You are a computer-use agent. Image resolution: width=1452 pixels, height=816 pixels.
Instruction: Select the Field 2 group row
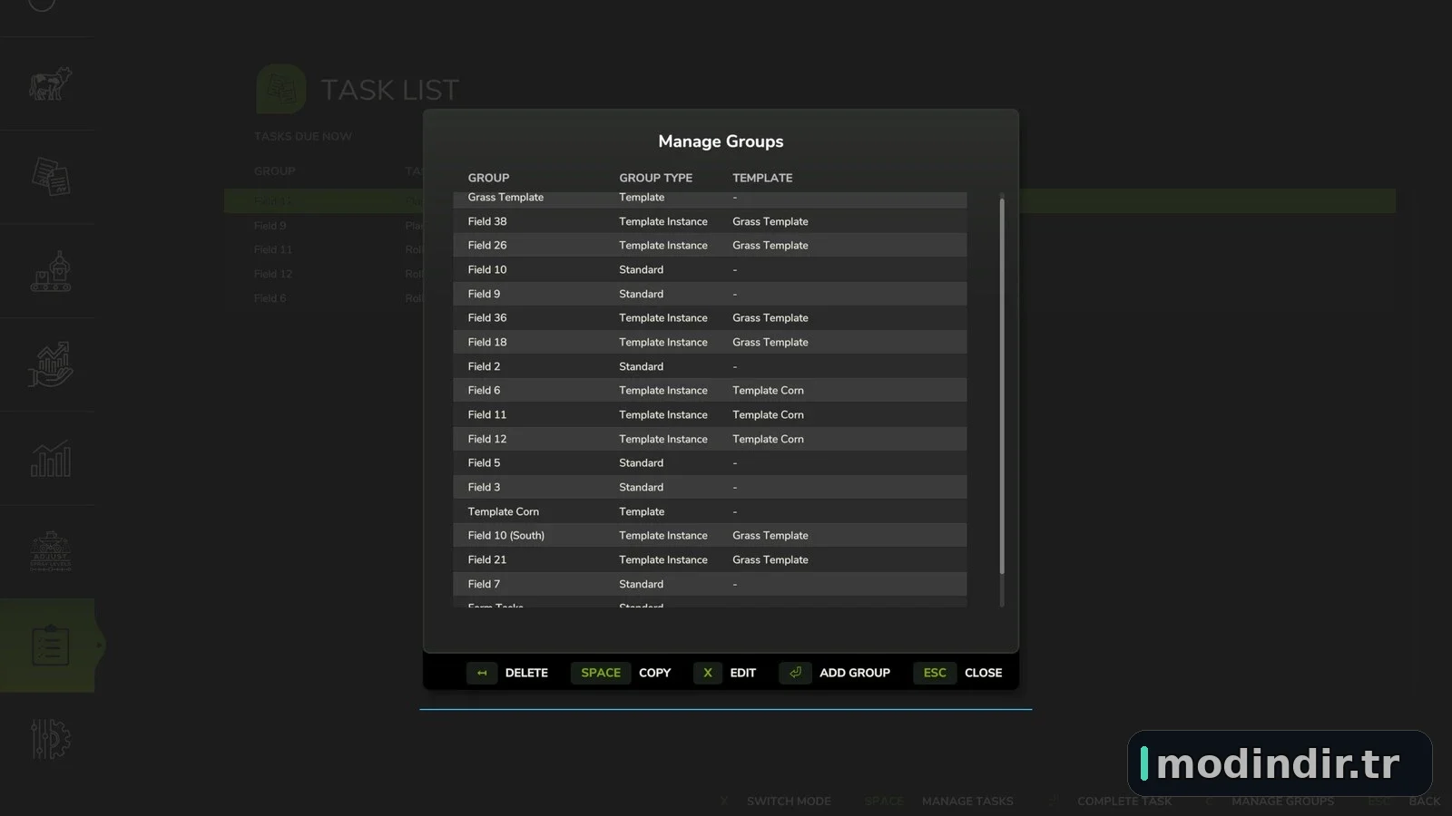710,366
